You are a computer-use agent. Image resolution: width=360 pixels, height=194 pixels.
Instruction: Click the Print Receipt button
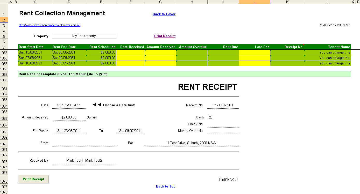coord(33,179)
